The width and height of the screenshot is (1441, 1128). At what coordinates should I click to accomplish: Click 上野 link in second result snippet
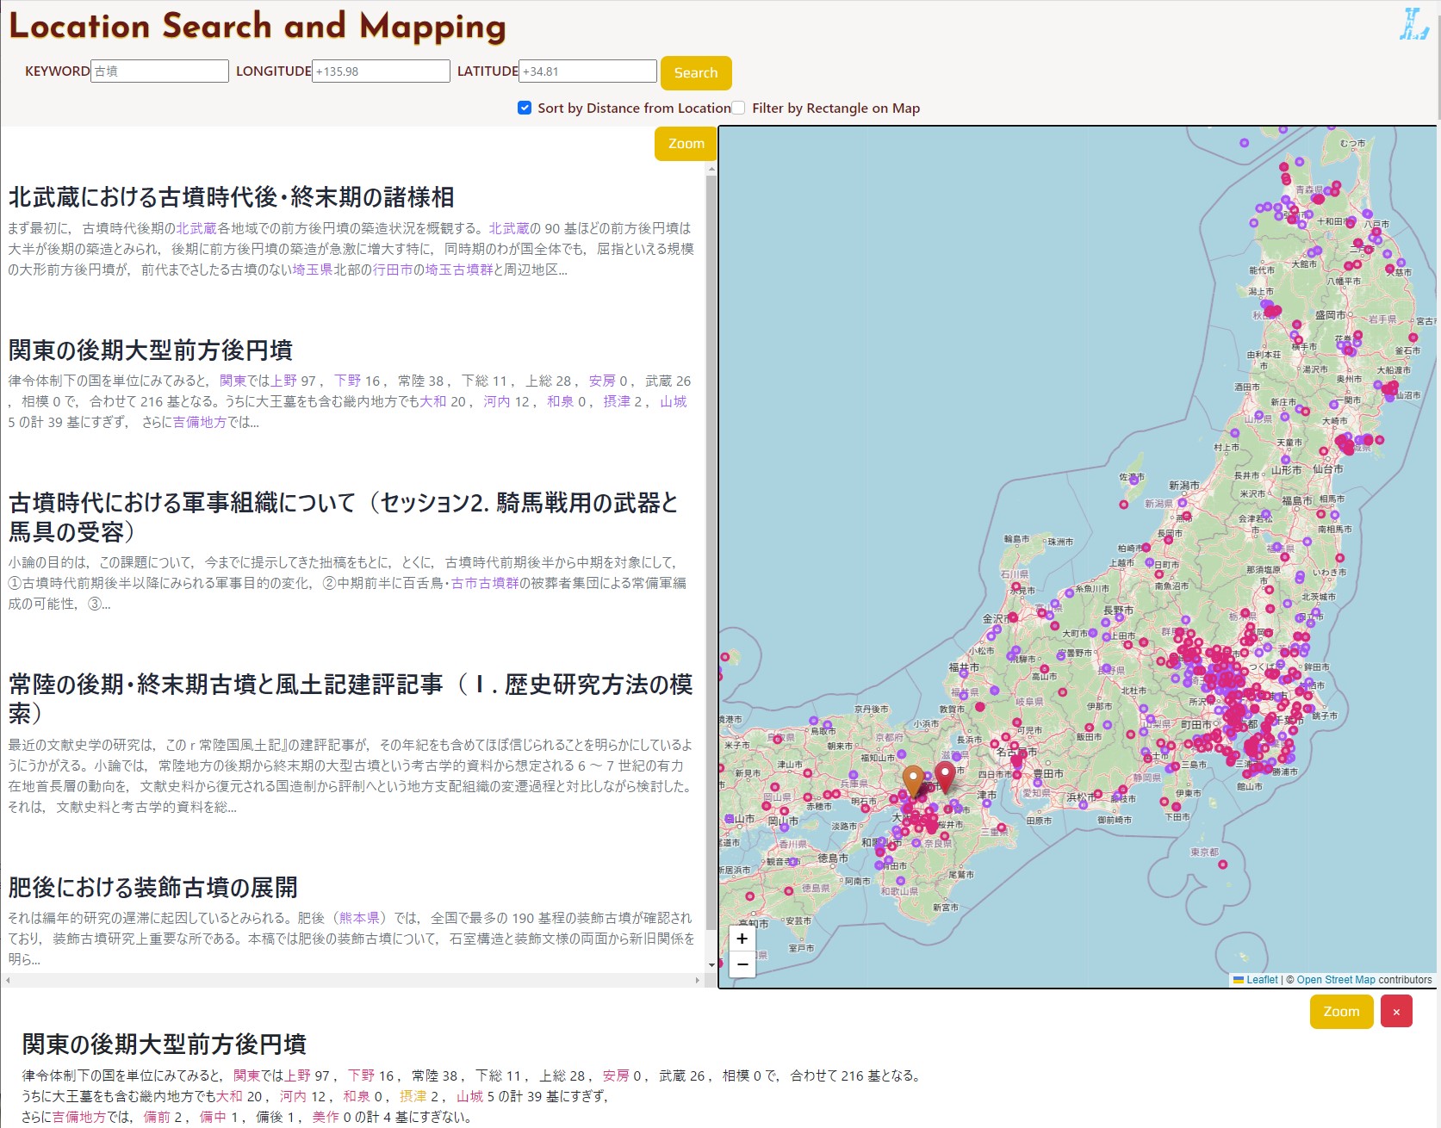tap(284, 381)
